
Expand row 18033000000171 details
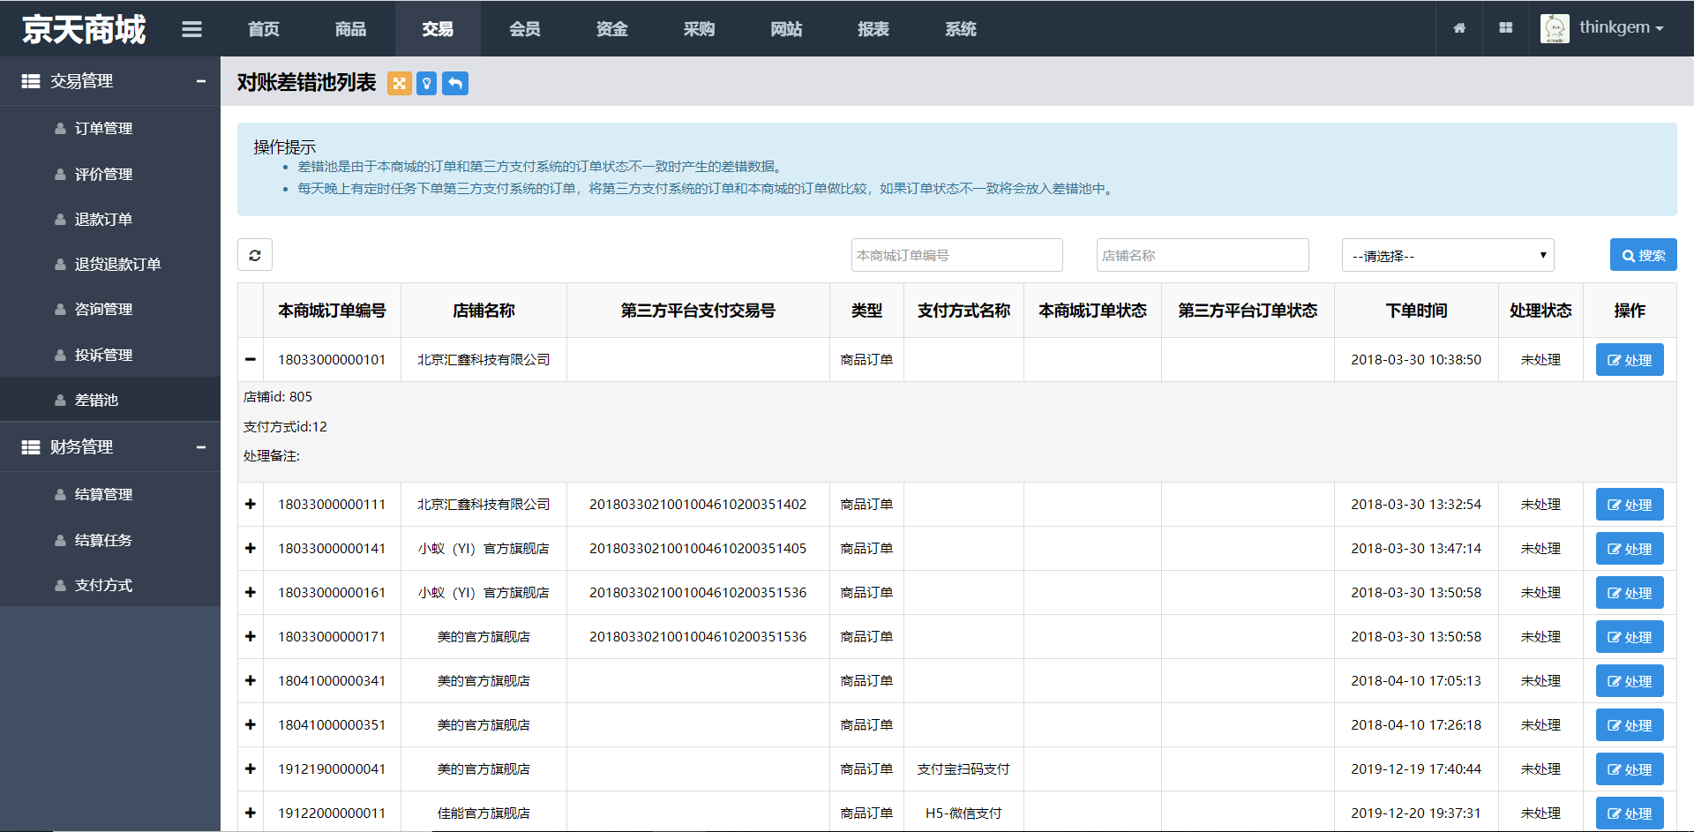251,636
